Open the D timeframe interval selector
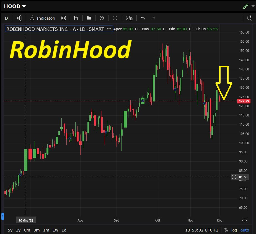The image size is (256, 234). (x=7, y=18)
